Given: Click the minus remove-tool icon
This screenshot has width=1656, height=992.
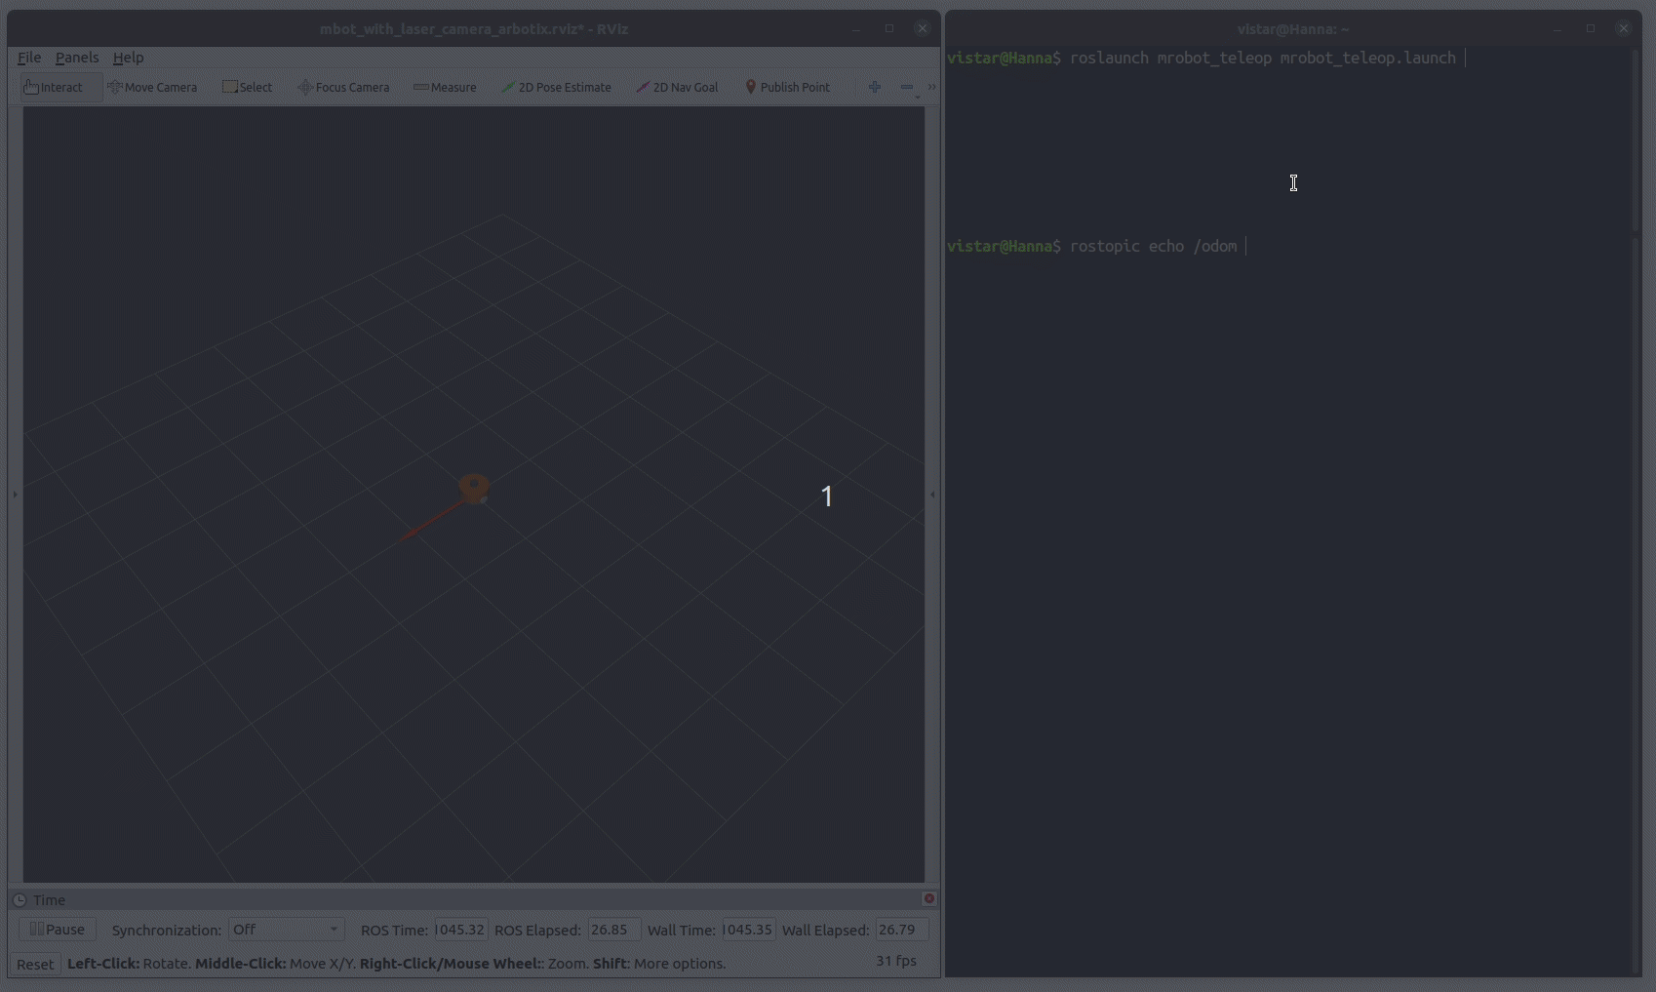Looking at the screenshot, I should [x=908, y=87].
